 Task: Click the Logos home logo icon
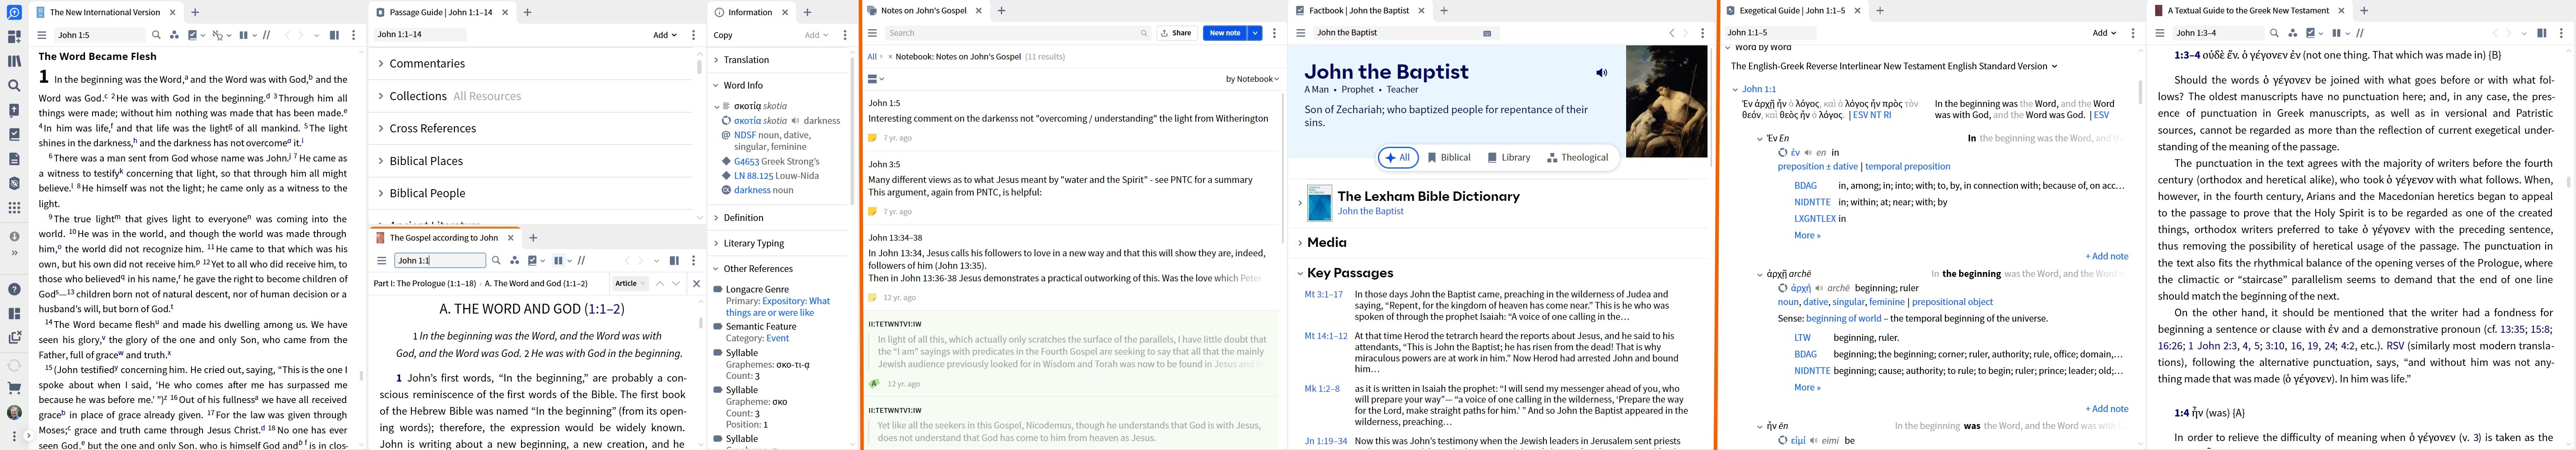coord(14,13)
